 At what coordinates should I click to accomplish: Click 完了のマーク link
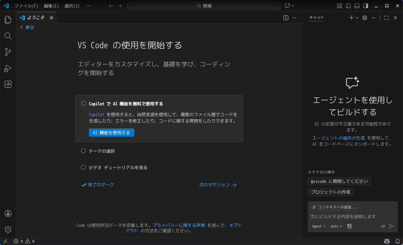click(x=98, y=185)
